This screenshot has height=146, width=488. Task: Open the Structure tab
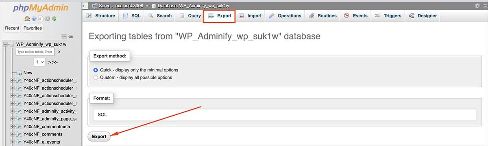(x=100, y=16)
